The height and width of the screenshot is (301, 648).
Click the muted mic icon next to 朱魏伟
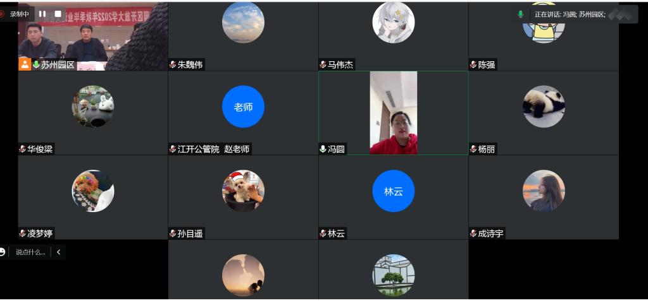click(x=173, y=65)
